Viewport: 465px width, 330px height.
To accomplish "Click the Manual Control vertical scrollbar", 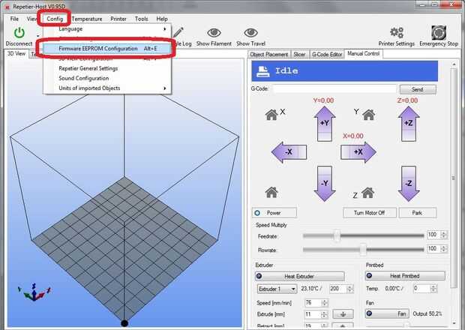I will point(454,178).
